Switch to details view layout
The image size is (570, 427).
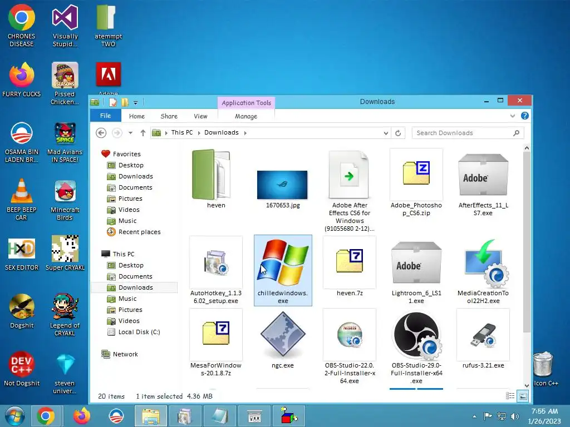coord(510,396)
